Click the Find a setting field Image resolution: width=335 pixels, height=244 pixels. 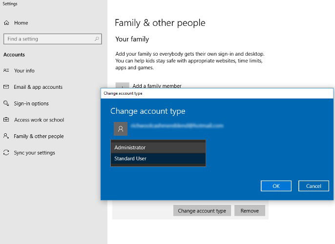coord(53,39)
